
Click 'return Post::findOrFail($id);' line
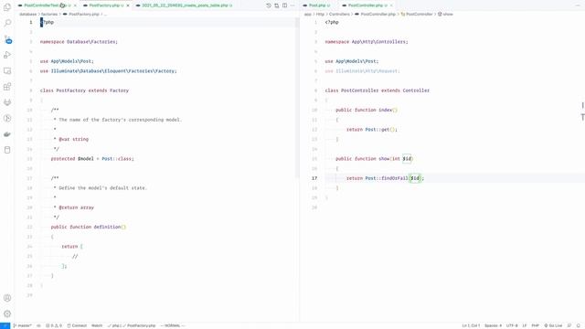click(x=385, y=178)
